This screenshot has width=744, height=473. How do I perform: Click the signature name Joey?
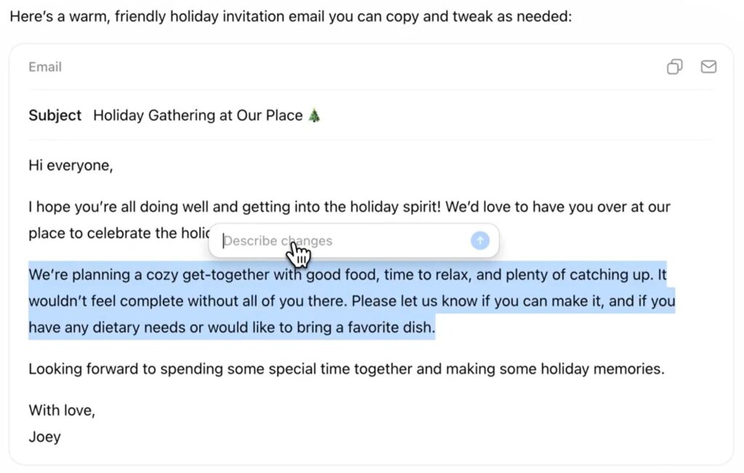[x=44, y=437]
